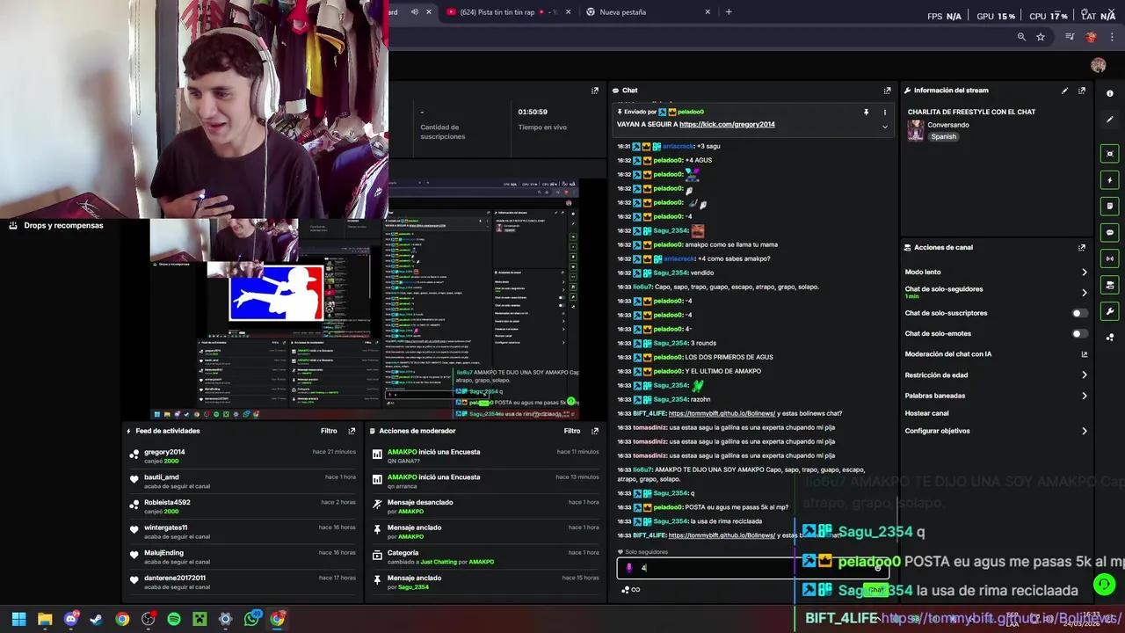The image size is (1125, 633).
Task: Open Windows Start menu
Action: (18, 619)
